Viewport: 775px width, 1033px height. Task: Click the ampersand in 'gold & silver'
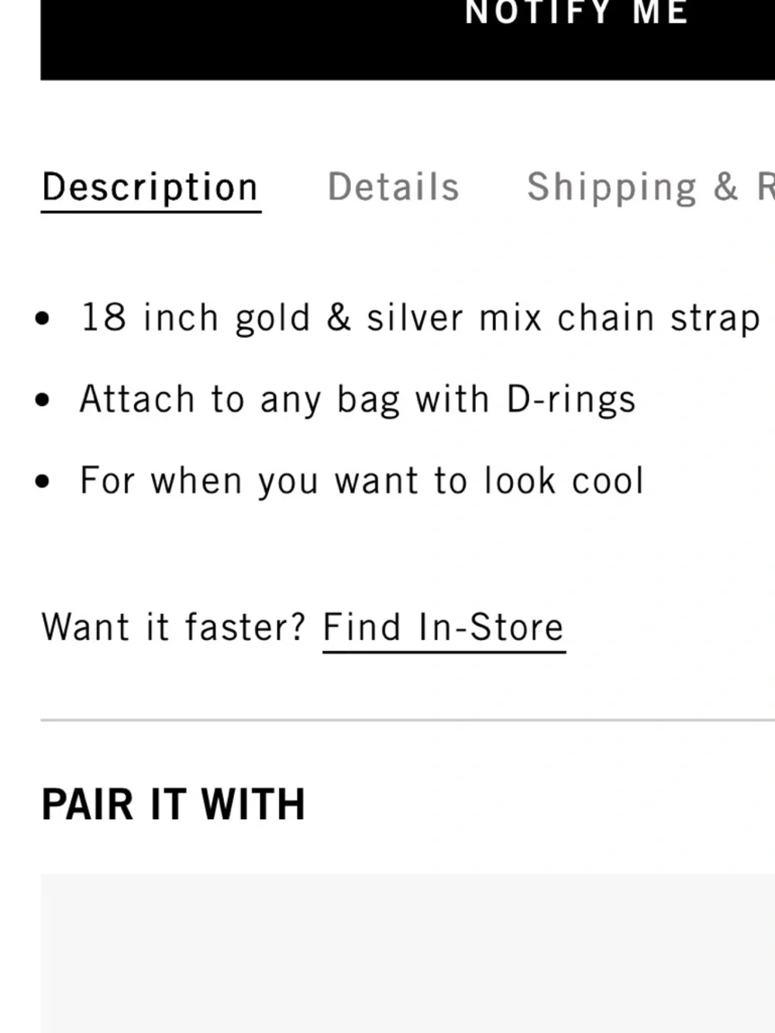point(339,319)
